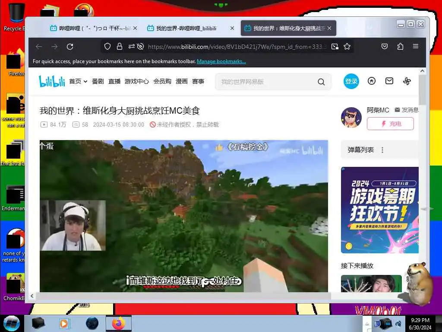Click the play count icon under the title
Viewport: 442px width, 332px height.
coord(44,124)
